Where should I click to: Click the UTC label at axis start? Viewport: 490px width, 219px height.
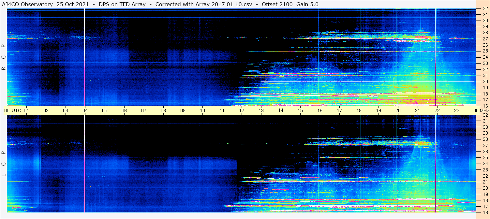(x=17, y=110)
